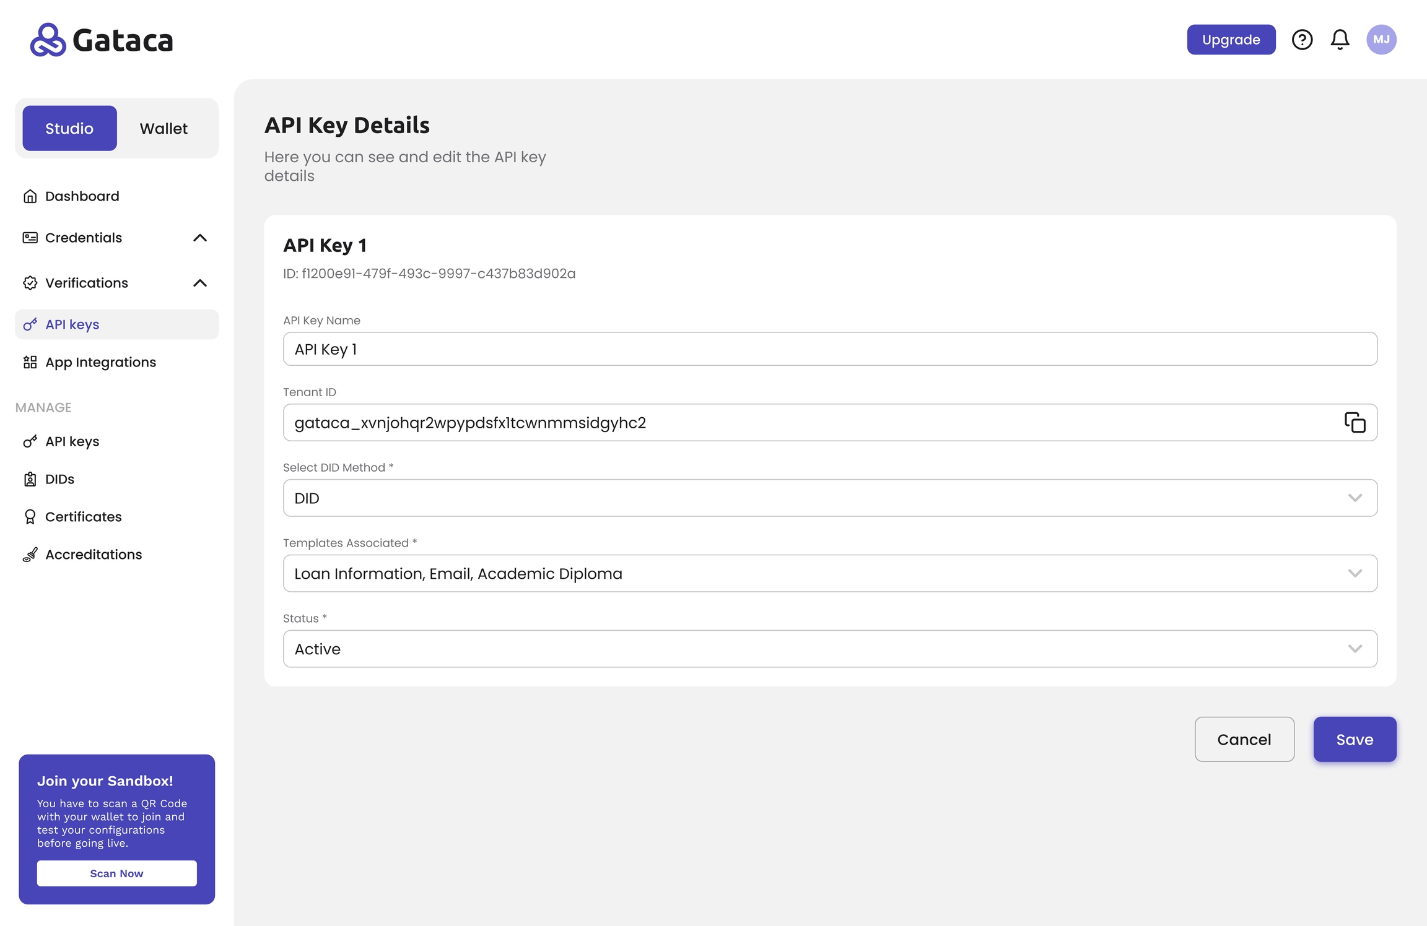Open the help question mark icon
This screenshot has width=1427, height=926.
click(x=1302, y=40)
